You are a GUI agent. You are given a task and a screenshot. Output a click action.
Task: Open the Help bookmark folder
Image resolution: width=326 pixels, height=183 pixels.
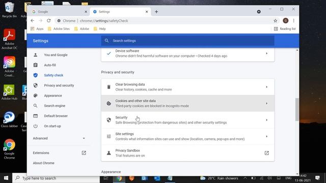(x=100, y=28)
